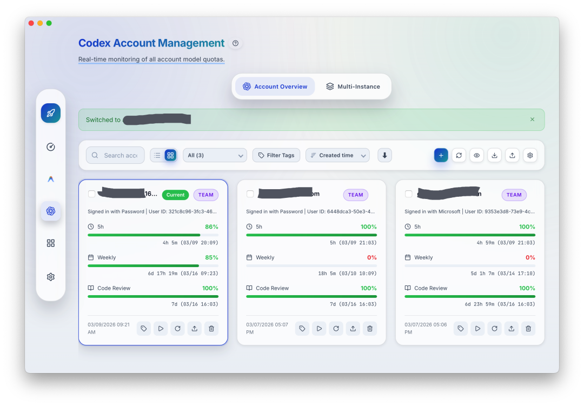Click '5d 1h 7m (03/14 17:10)' reset time
This screenshot has height=406, width=584.
[503, 274]
